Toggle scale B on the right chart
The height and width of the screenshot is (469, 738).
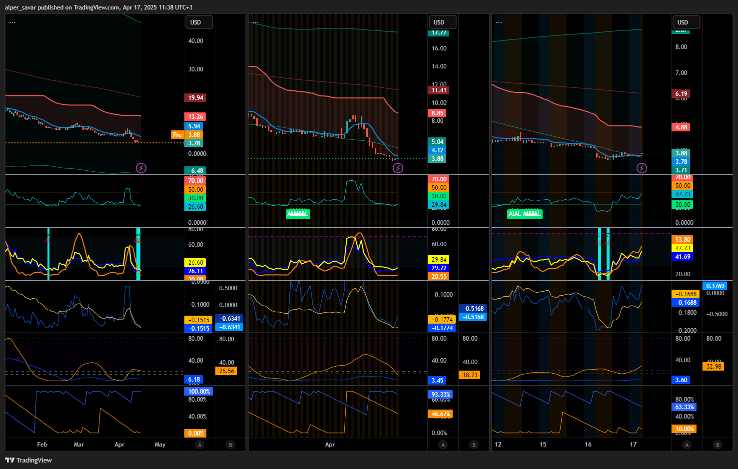718,445
